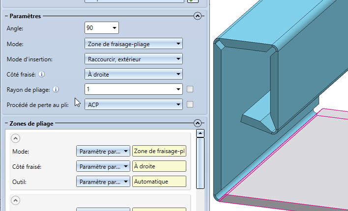Collapse the Zones de pliage section chevron
The width and height of the screenshot is (348, 211).
tap(198, 123)
